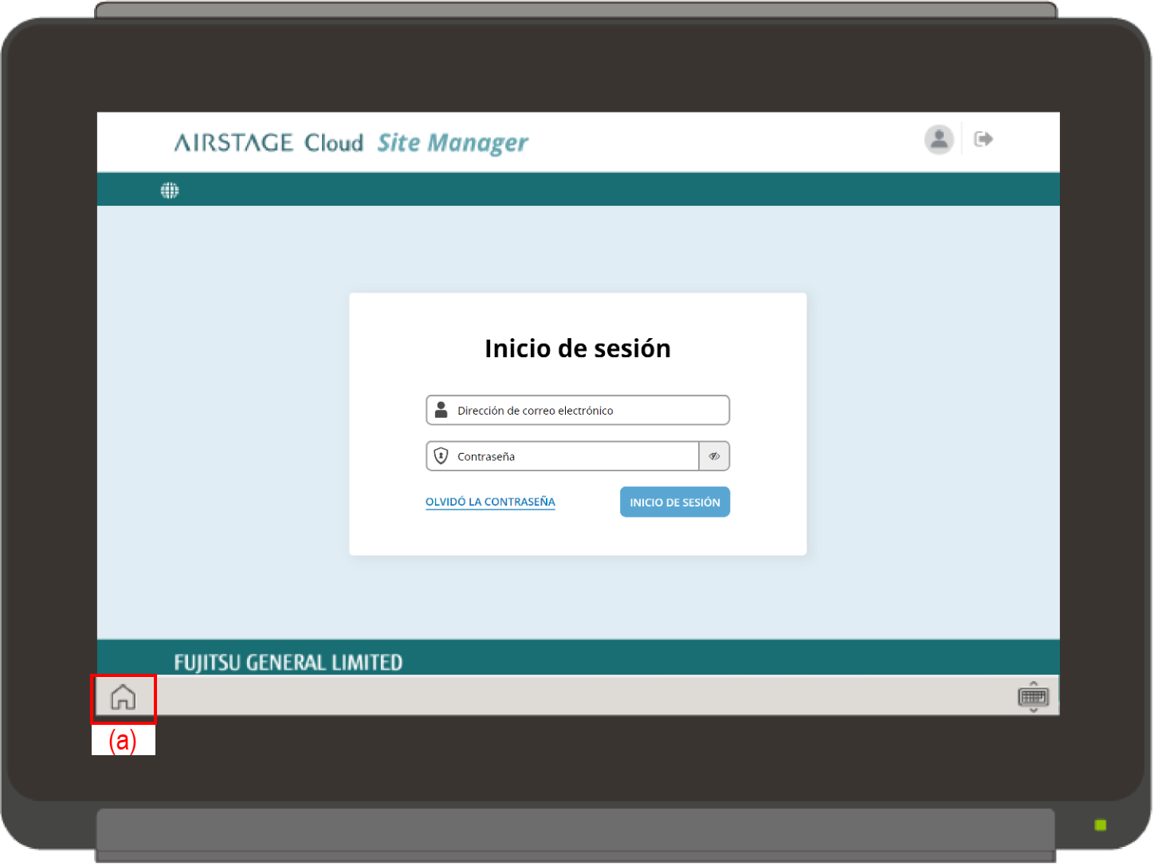Image resolution: width=1154 pixels, height=866 pixels.
Task: Show the on-screen keyboard icon
Action: [1033, 698]
